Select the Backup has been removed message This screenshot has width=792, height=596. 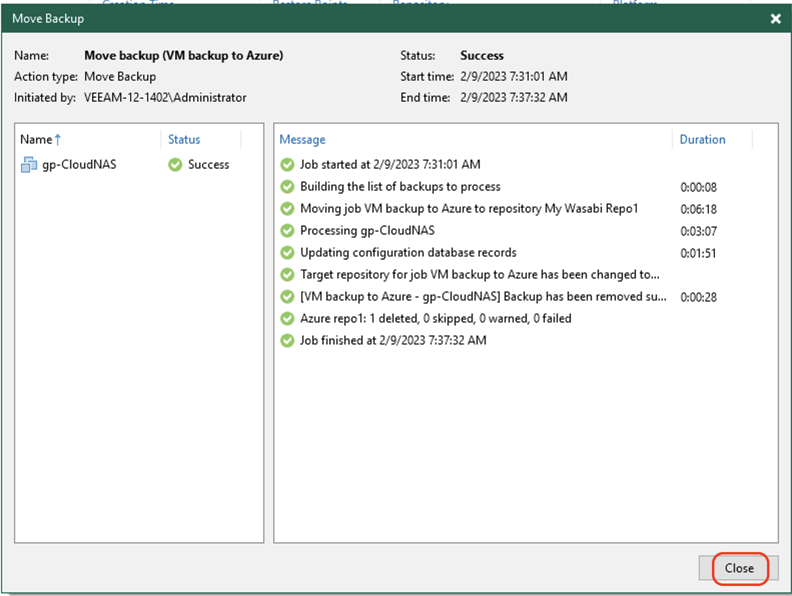(483, 296)
